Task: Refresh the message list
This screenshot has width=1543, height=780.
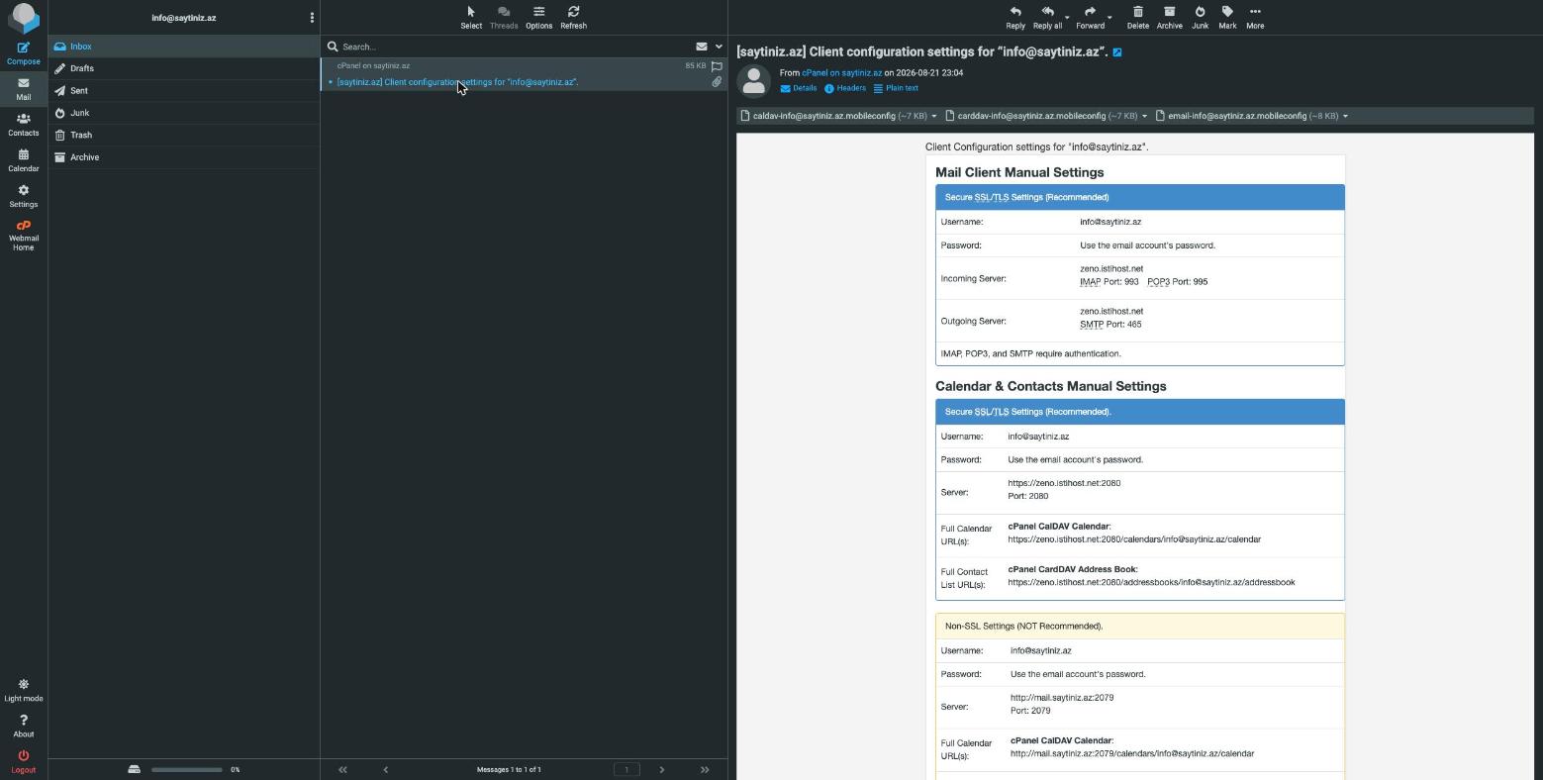Action: (574, 18)
